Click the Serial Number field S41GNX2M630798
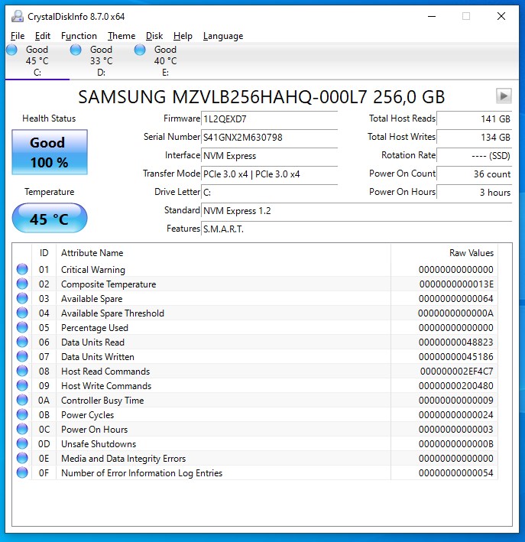This screenshot has width=525, height=542. 269,138
